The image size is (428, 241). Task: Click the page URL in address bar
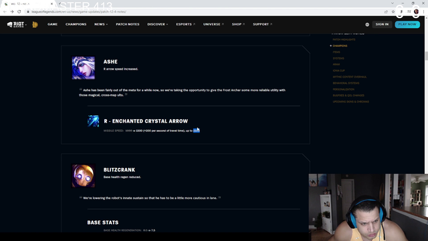tap(79, 12)
